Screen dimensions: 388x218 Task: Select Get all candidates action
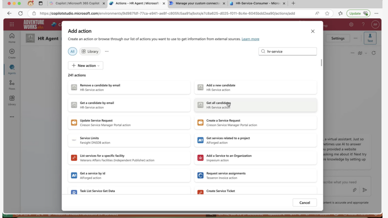pyautogui.click(x=255, y=105)
